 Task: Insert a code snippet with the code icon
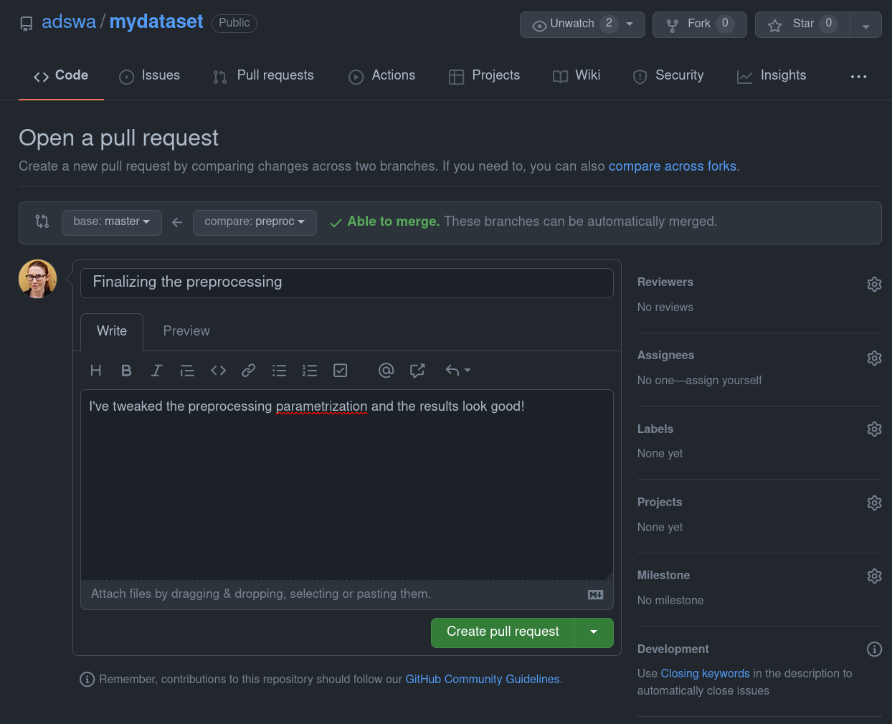point(218,371)
